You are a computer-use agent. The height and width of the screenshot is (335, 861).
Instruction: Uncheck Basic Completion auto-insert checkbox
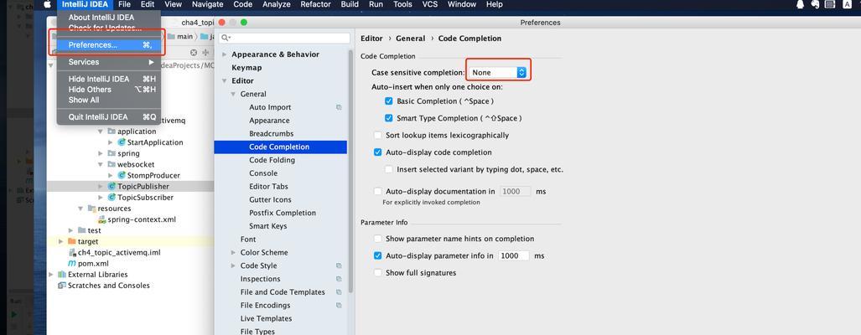pos(389,101)
